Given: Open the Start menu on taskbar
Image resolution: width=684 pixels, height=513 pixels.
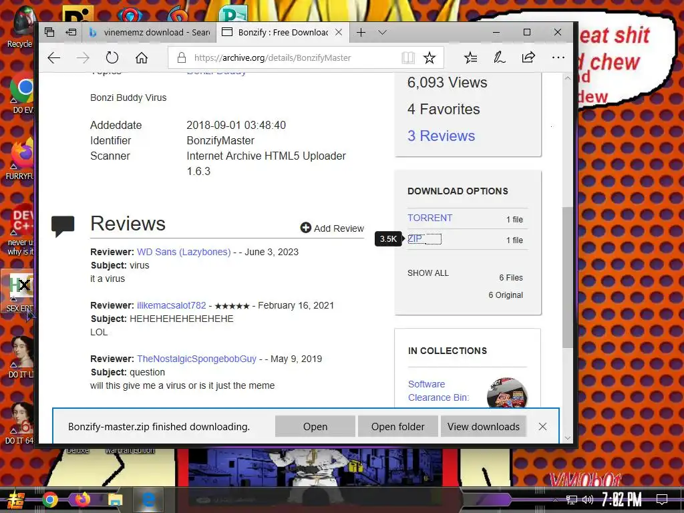Looking at the screenshot, I should point(17,500).
